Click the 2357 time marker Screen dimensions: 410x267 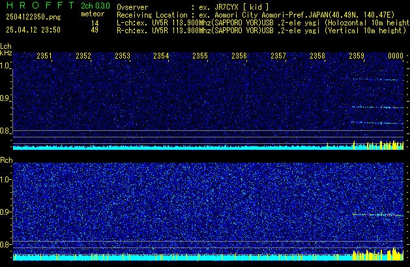pos(278,56)
